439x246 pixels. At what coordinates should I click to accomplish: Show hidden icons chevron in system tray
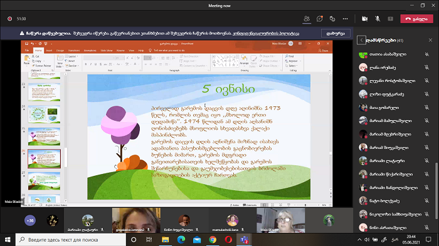pyautogui.click(x=359, y=240)
